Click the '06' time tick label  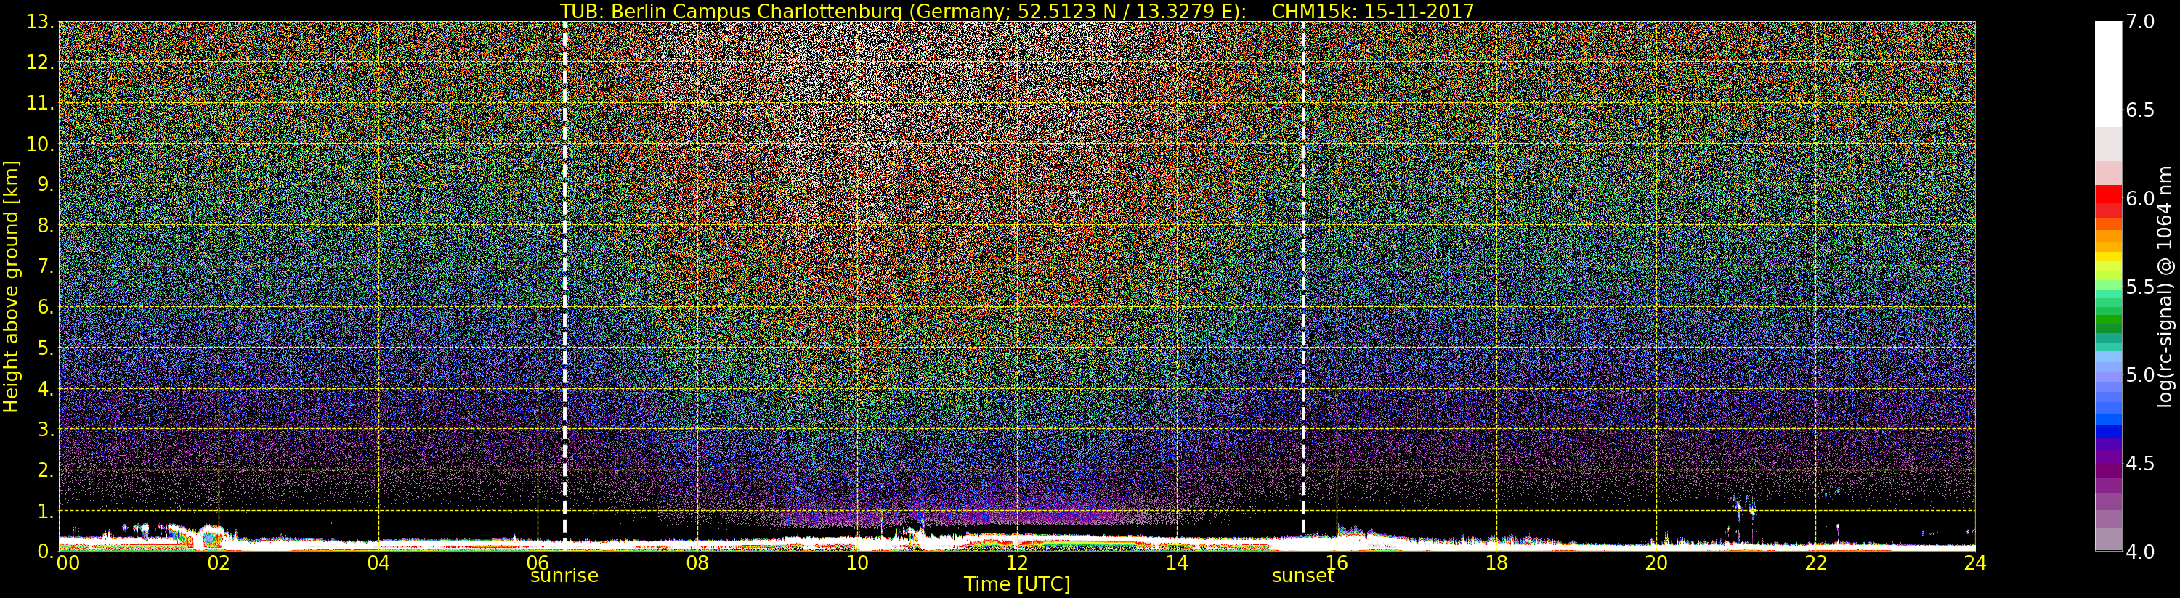pos(538,563)
